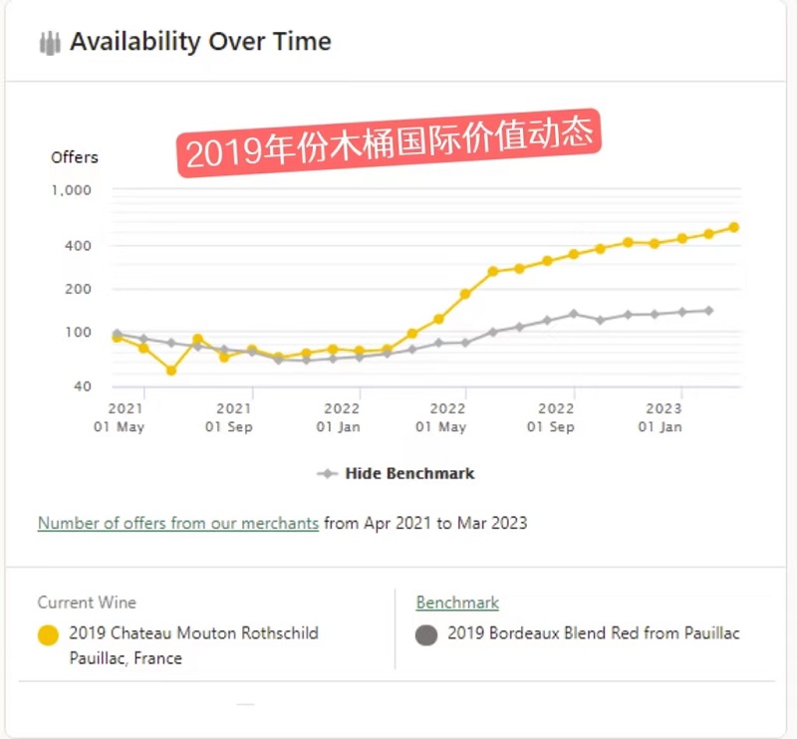Toggle the Hide Benchmark legend
Image resolution: width=797 pixels, height=739 pixels.
(x=396, y=474)
